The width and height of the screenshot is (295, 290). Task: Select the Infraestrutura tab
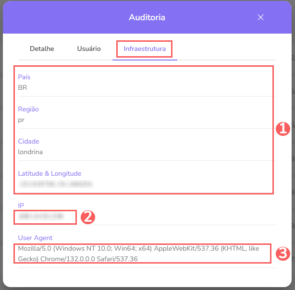point(145,48)
